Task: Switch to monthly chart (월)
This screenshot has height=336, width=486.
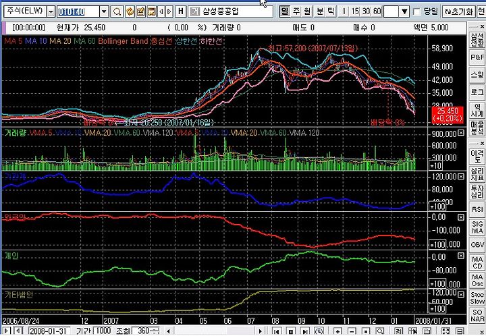Action: (308, 11)
